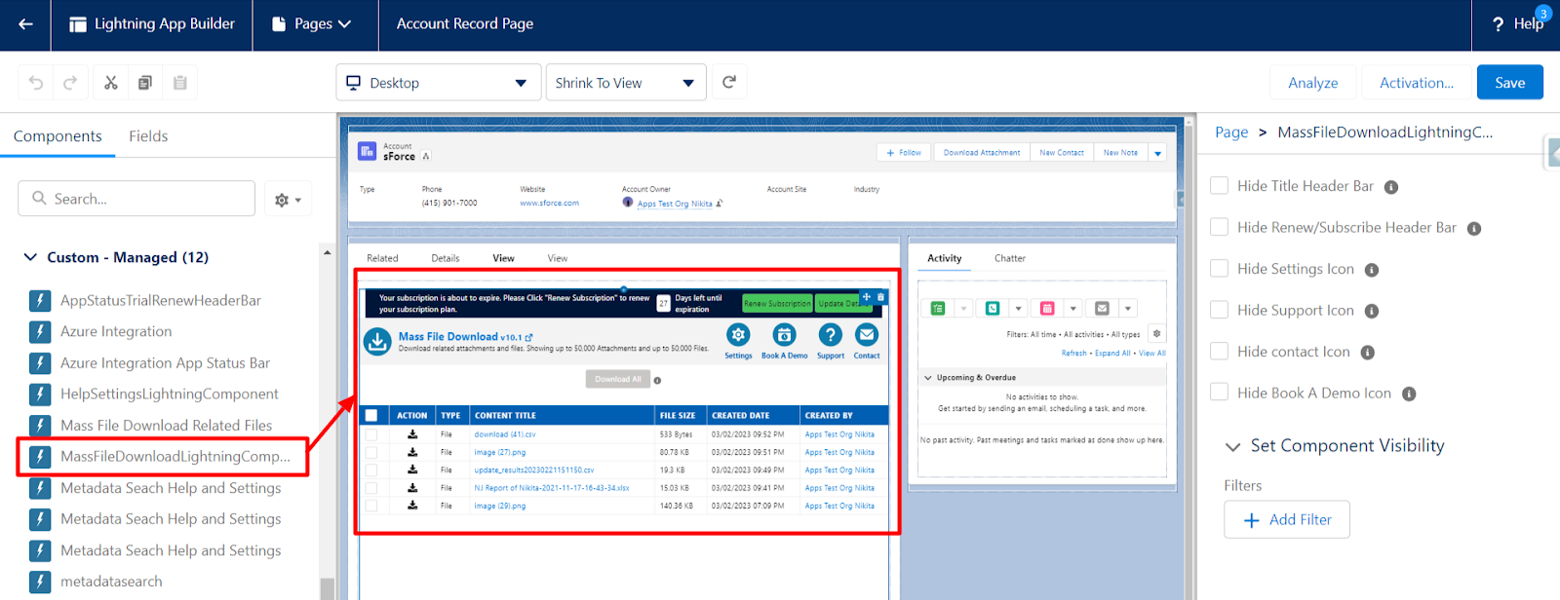The image size is (1560, 600).
Task: Check the box for the image (29).png row
Action: pos(371,506)
